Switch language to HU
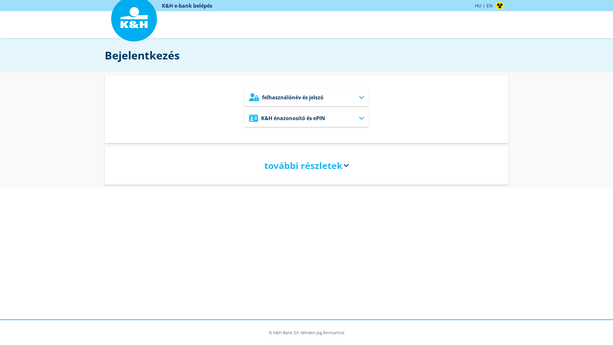Viewport: 613px width, 345px height. 478,5
